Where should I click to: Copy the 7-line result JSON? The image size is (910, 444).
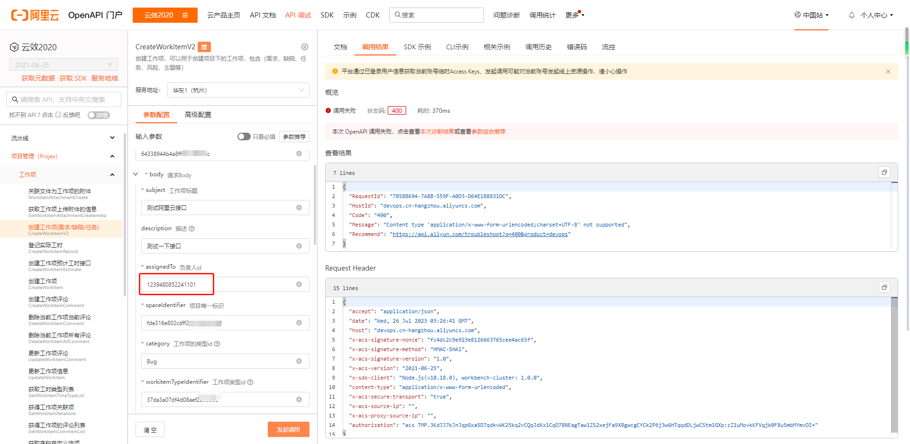(x=884, y=172)
